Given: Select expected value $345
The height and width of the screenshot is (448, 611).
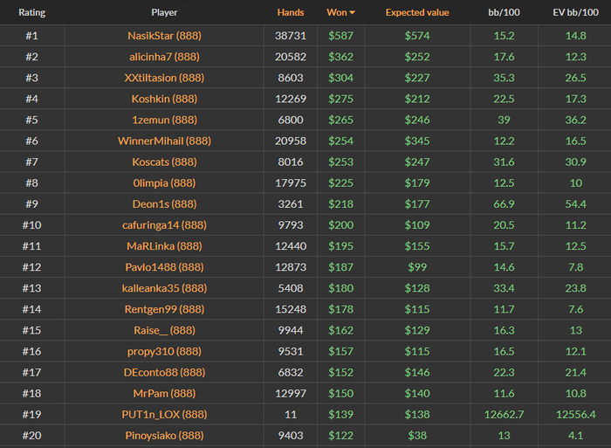Looking at the screenshot, I should point(417,141).
